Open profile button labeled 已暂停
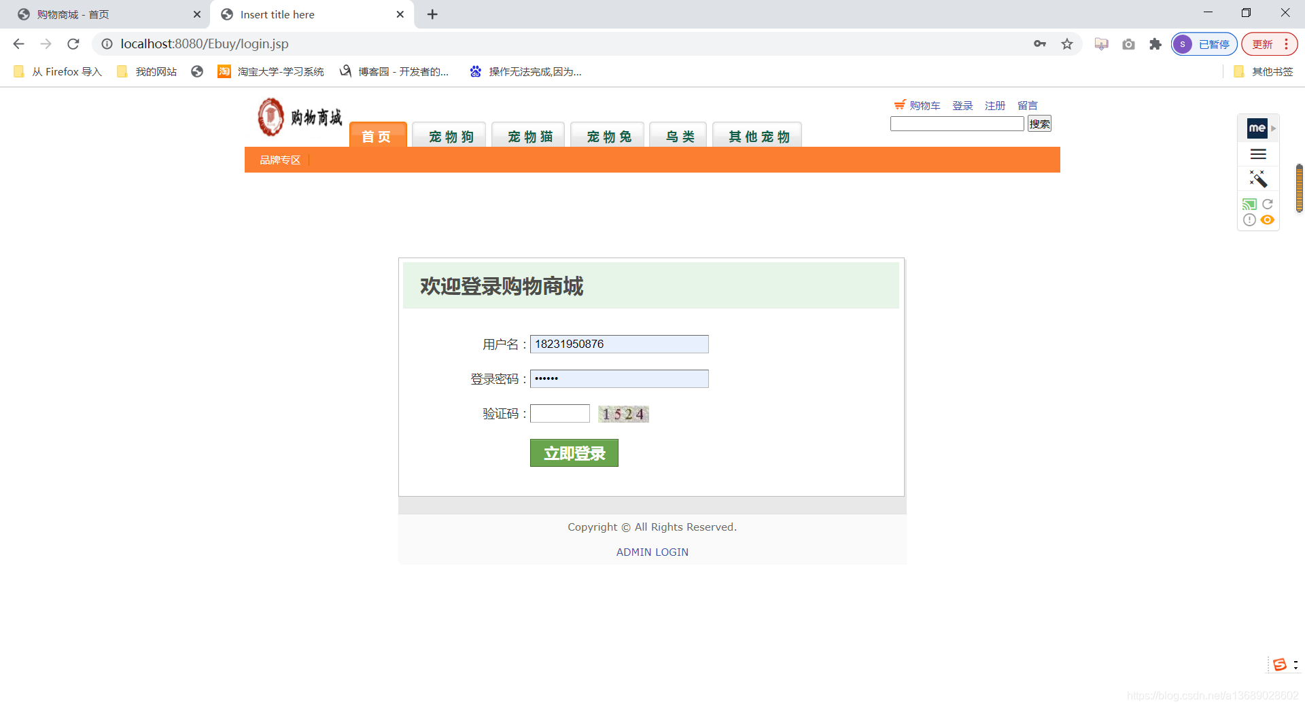 coord(1204,44)
